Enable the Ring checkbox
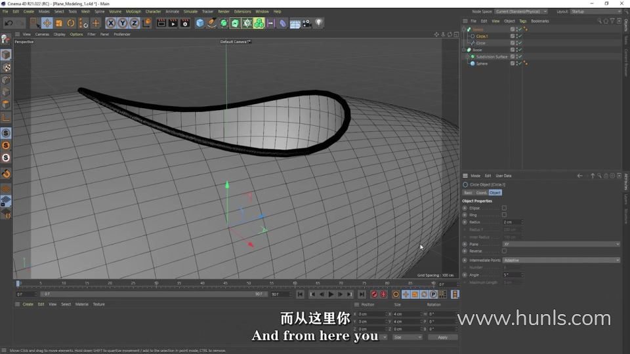Viewport: 630px width, 354px height. coord(504,215)
